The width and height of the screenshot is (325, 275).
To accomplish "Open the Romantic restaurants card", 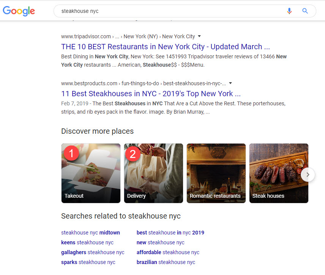I will [x=216, y=173].
